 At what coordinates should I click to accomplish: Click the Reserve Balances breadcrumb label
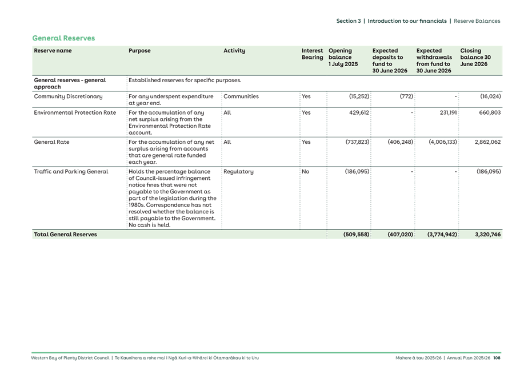pyautogui.click(x=478, y=21)
